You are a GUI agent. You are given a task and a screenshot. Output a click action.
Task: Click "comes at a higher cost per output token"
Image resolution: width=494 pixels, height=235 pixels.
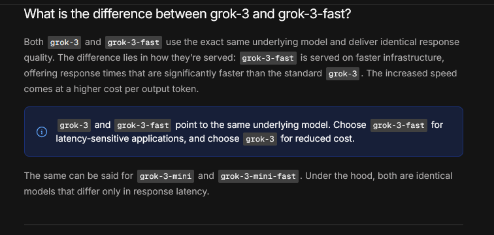pos(111,89)
